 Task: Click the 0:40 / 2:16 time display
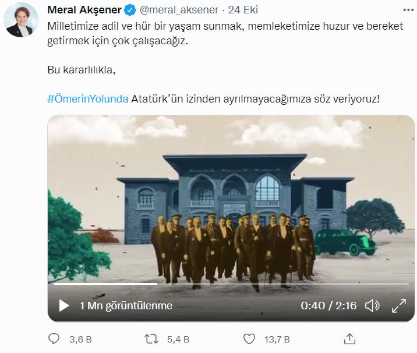pyautogui.click(x=328, y=305)
